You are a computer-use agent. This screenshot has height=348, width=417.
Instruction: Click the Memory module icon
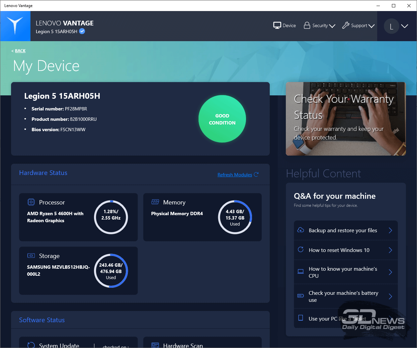155,202
